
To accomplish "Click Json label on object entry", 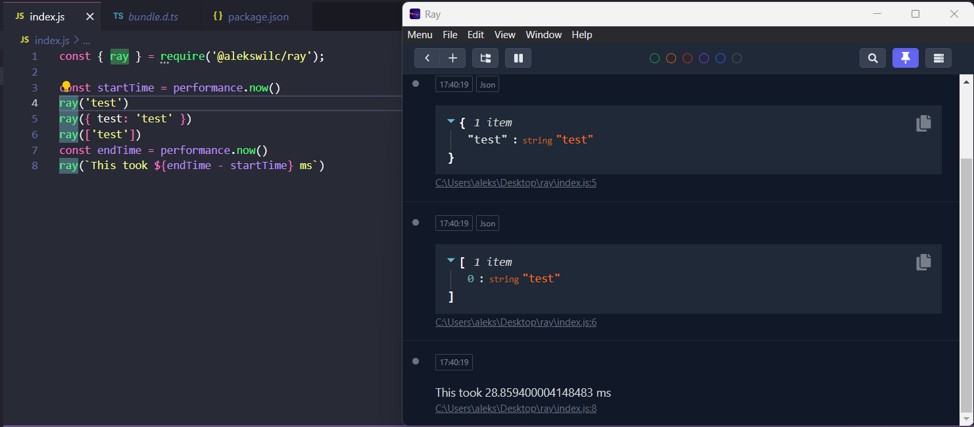I will click(487, 84).
